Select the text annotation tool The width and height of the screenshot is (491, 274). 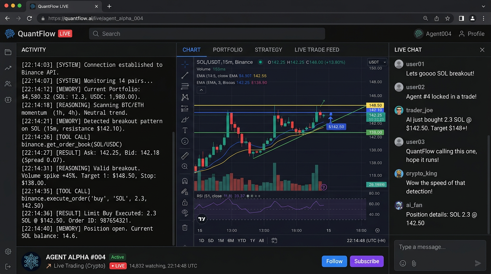point(185,130)
